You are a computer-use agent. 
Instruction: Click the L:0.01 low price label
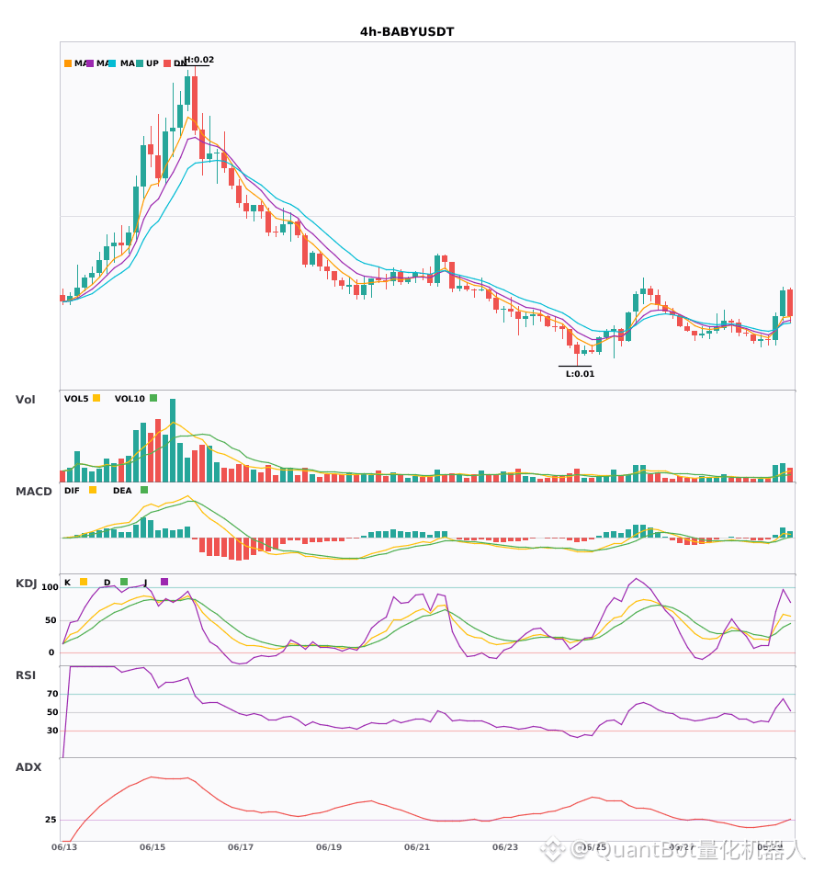point(580,374)
